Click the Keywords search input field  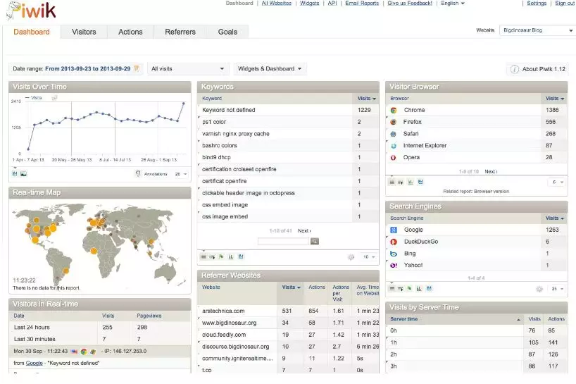(x=284, y=241)
